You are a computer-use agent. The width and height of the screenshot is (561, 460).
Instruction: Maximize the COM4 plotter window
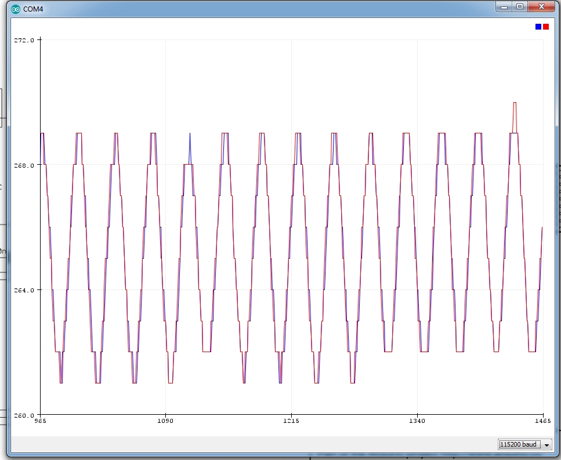[x=520, y=7]
